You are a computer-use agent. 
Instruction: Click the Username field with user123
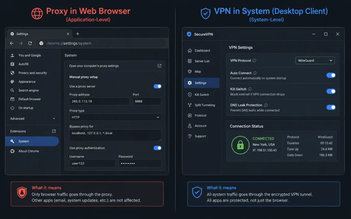pyautogui.click(x=92, y=163)
